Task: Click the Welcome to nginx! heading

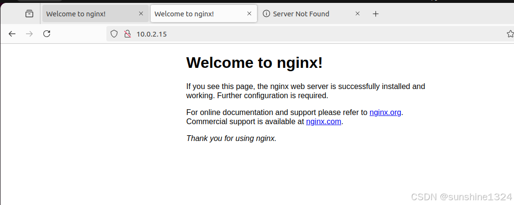Action: click(x=255, y=63)
